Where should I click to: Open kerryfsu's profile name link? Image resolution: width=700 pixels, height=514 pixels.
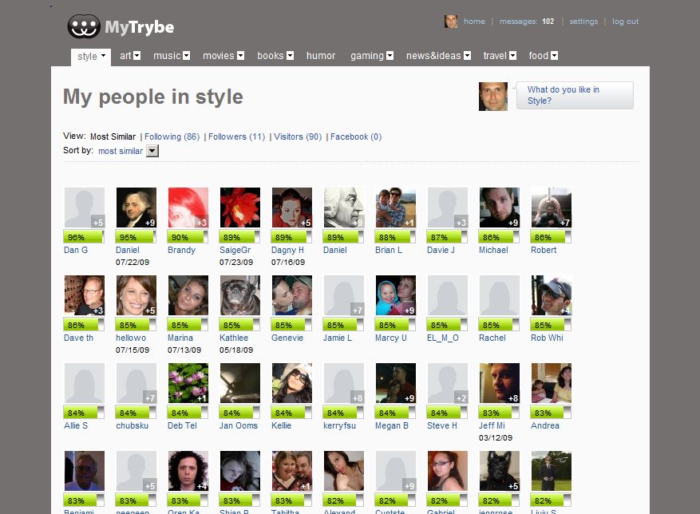[x=340, y=425]
